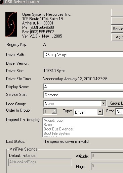This screenshot has width=123, height=173.
Task: Click the 105 Route 101A Suite 19 line
Action: pyautogui.click(x=42, y=19)
